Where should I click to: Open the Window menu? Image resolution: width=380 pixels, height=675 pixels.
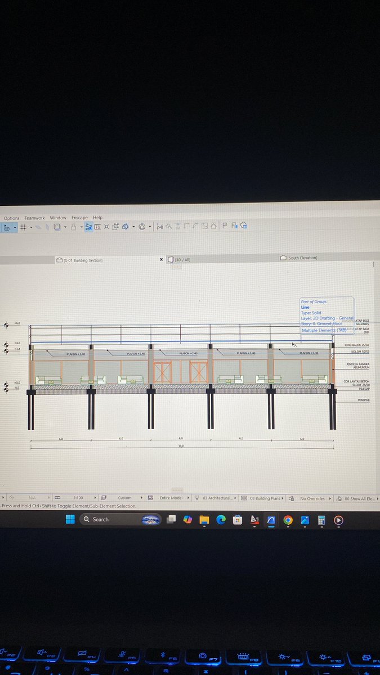pos(58,218)
